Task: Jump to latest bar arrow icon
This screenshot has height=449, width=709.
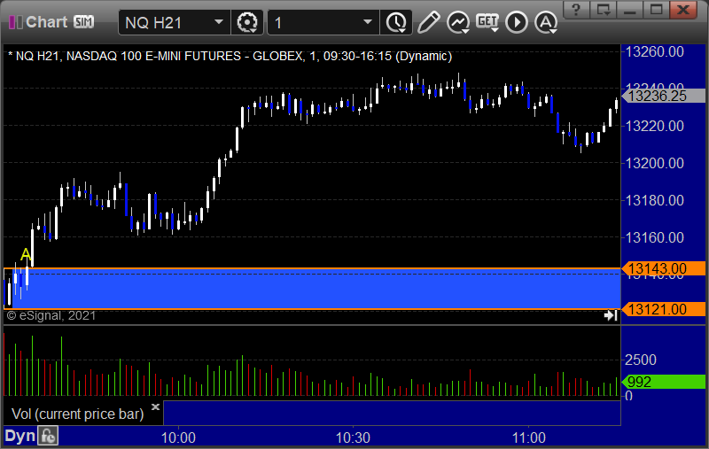Action: click(611, 315)
